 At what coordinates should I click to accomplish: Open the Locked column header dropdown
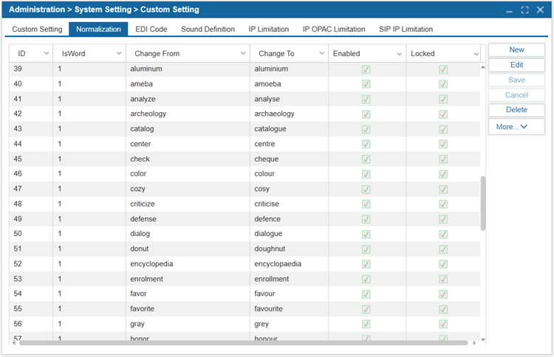point(476,54)
